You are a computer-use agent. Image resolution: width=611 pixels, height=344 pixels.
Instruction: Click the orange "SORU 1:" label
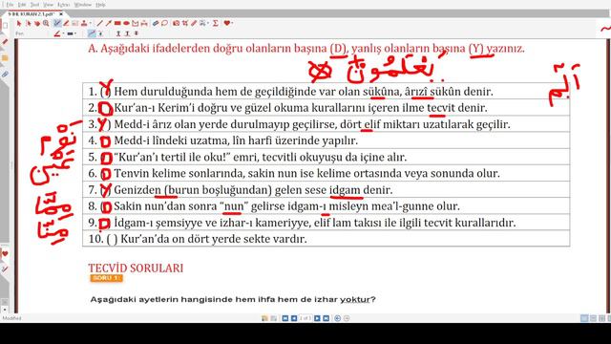(x=106, y=278)
